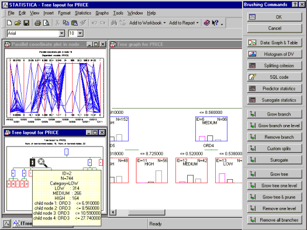
Task: Open the Statistics menu
Action: click(83, 13)
